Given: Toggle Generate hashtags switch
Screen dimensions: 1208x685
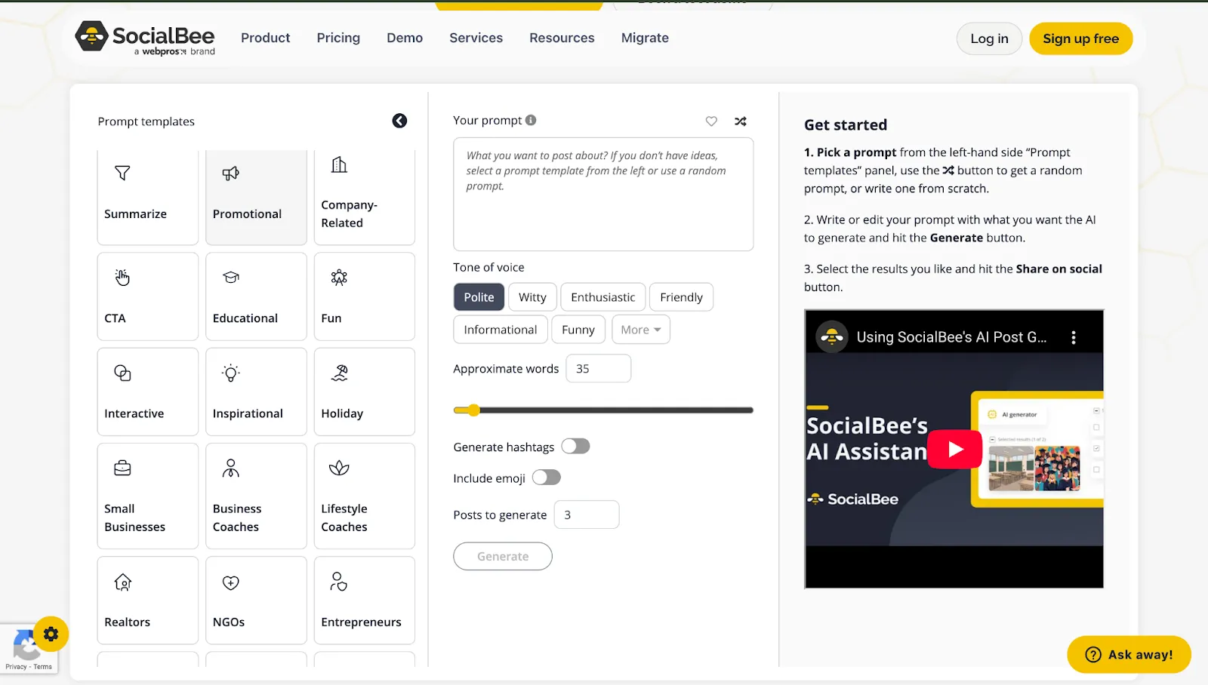Looking at the screenshot, I should [575, 447].
